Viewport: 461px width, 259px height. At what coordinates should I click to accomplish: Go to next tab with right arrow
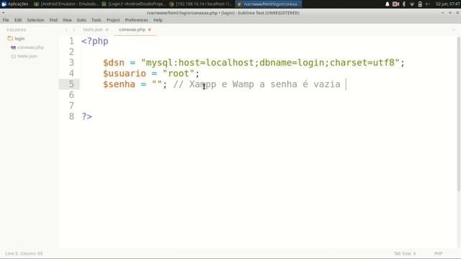[73, 29]
